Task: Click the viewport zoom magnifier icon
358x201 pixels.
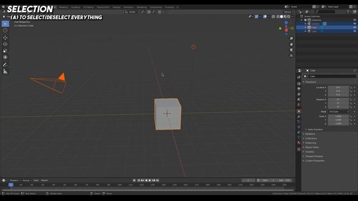Action: click(291, 39)
